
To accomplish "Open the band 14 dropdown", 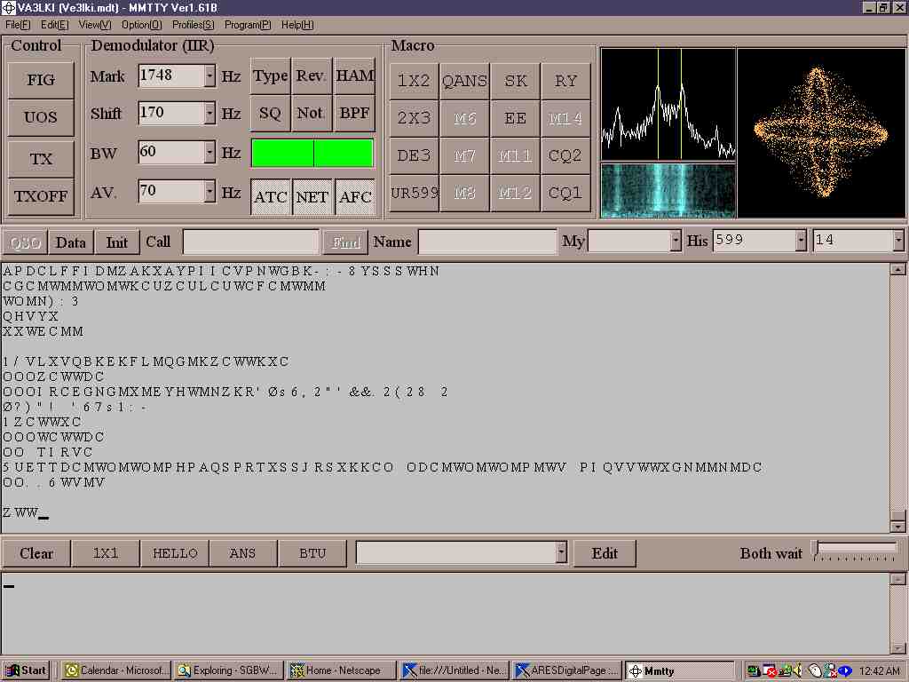I will click(898, 241).
